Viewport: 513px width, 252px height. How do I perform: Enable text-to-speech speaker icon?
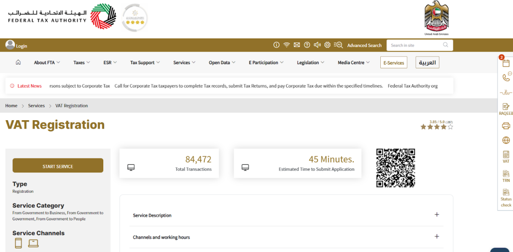click(x=317, y=45)
